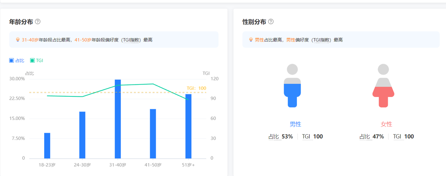Click the TGI：100 reference line label
Image resolution: width=446 pixels, height=176 pixels.
click(x=197, y=88)
